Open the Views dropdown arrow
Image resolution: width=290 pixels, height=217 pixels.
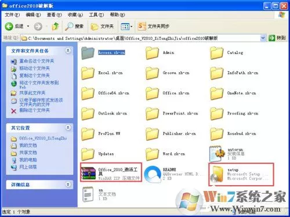[132, 27]
